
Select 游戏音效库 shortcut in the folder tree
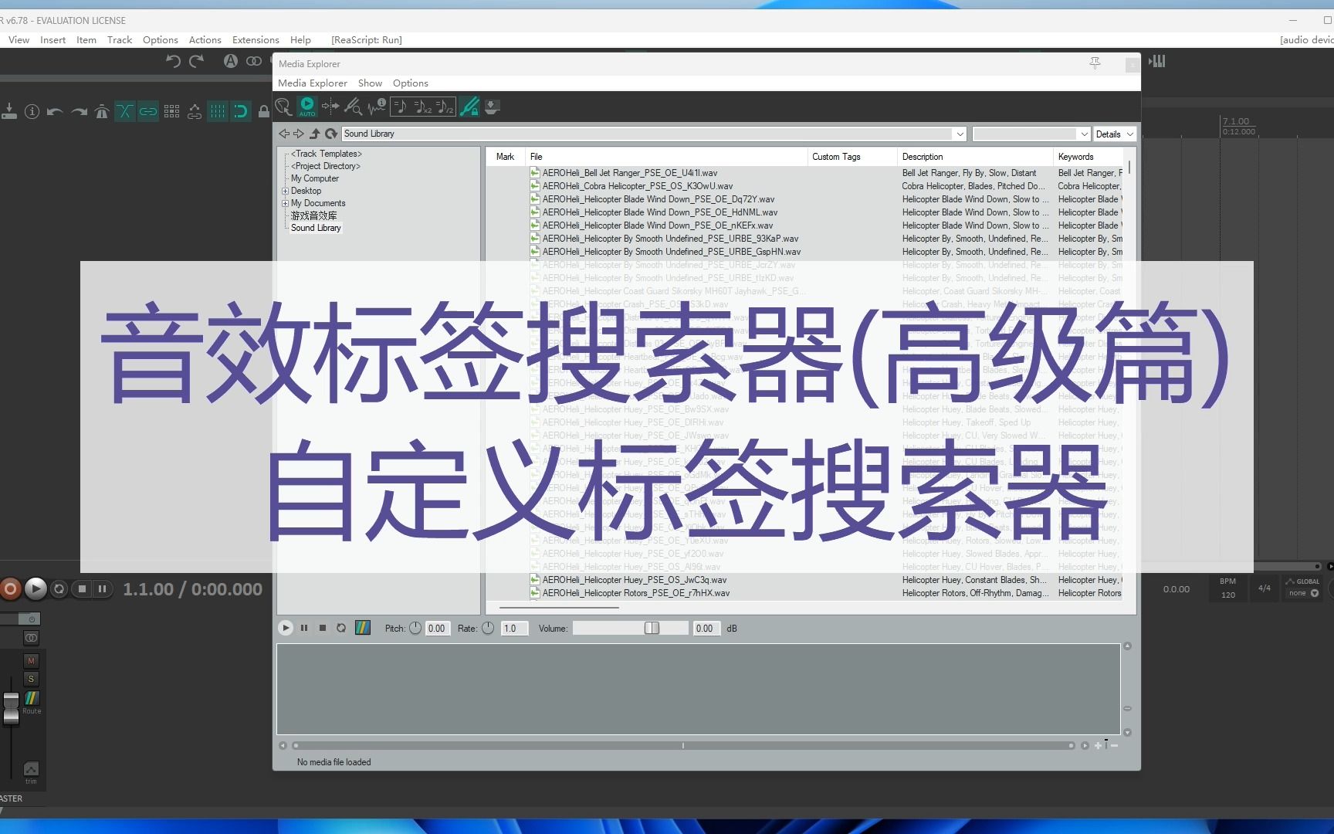(313, 215)
